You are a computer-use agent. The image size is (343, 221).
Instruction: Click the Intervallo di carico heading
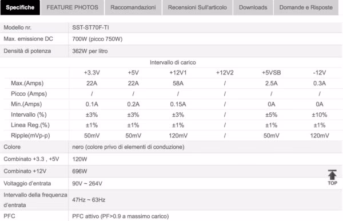[x=173, y=62]
